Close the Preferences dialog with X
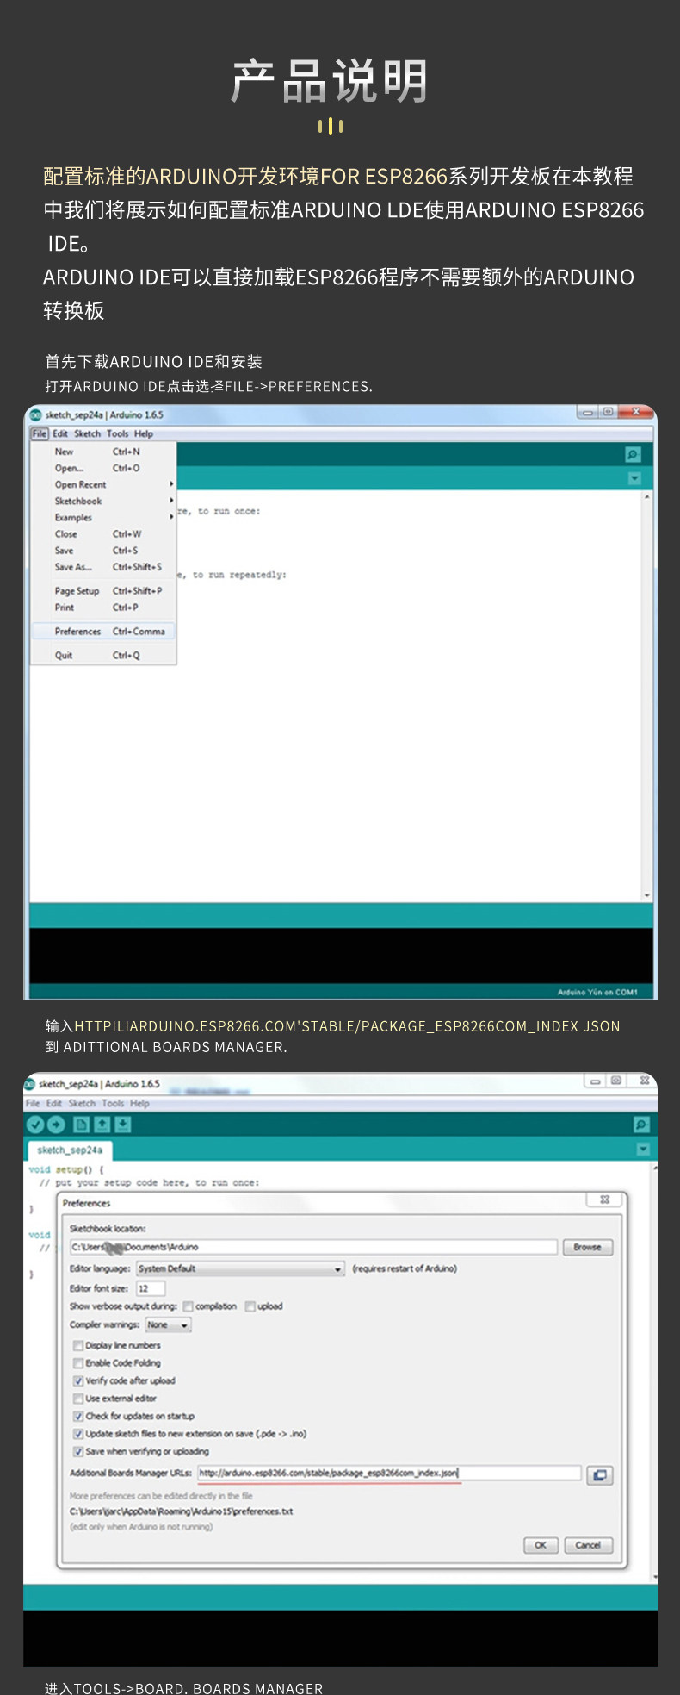 604,1200
